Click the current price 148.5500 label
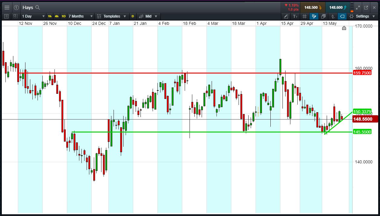The image size is (380, 216). click(x=365, y=119)
